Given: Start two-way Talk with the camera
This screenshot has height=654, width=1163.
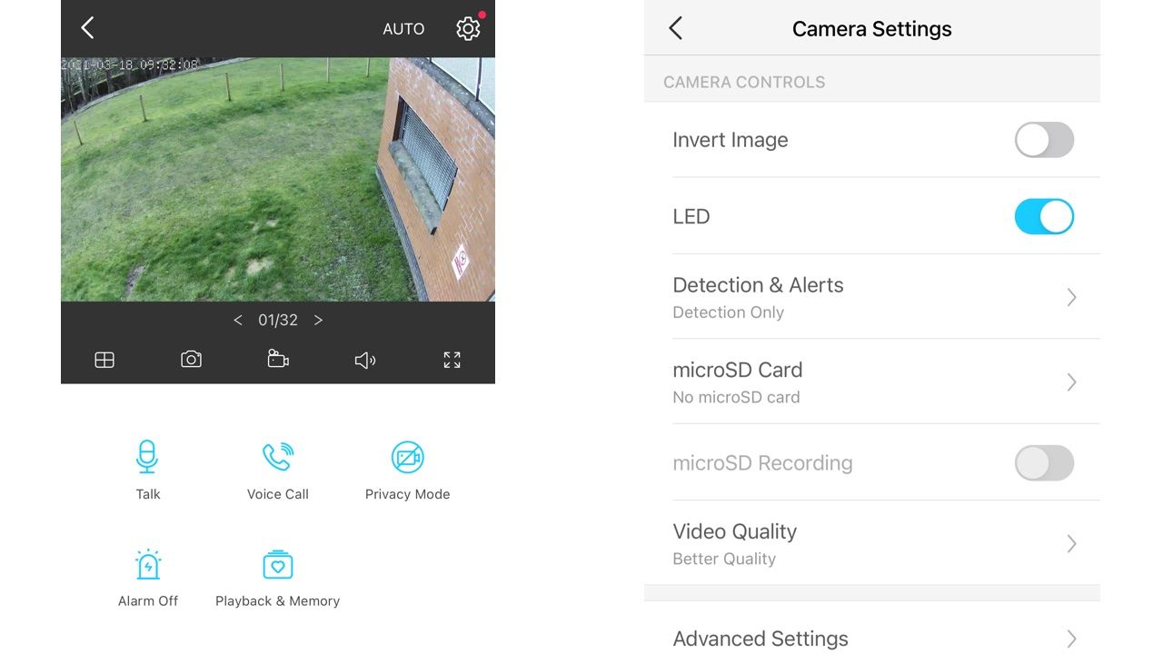Looking at the screenshot, I should click(147, 468).
